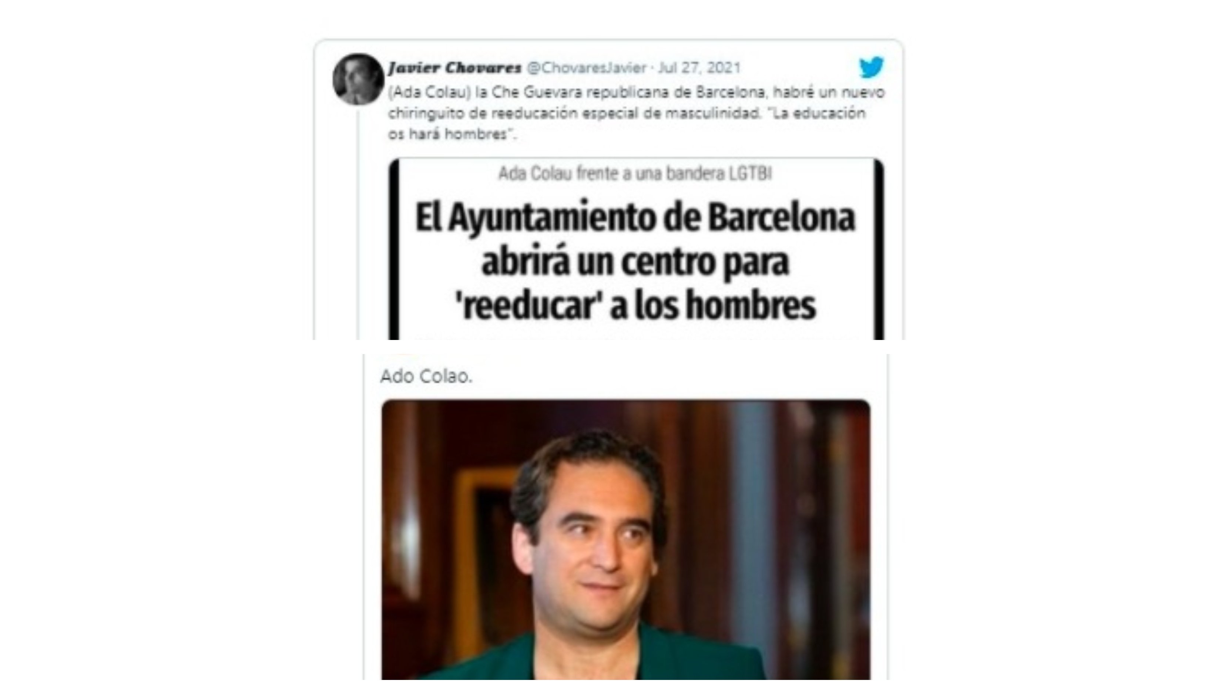Click the headline "El Ayuntamiento de Barcelona"
This screenshot has height=694, width=1208.
coord(635,218)
